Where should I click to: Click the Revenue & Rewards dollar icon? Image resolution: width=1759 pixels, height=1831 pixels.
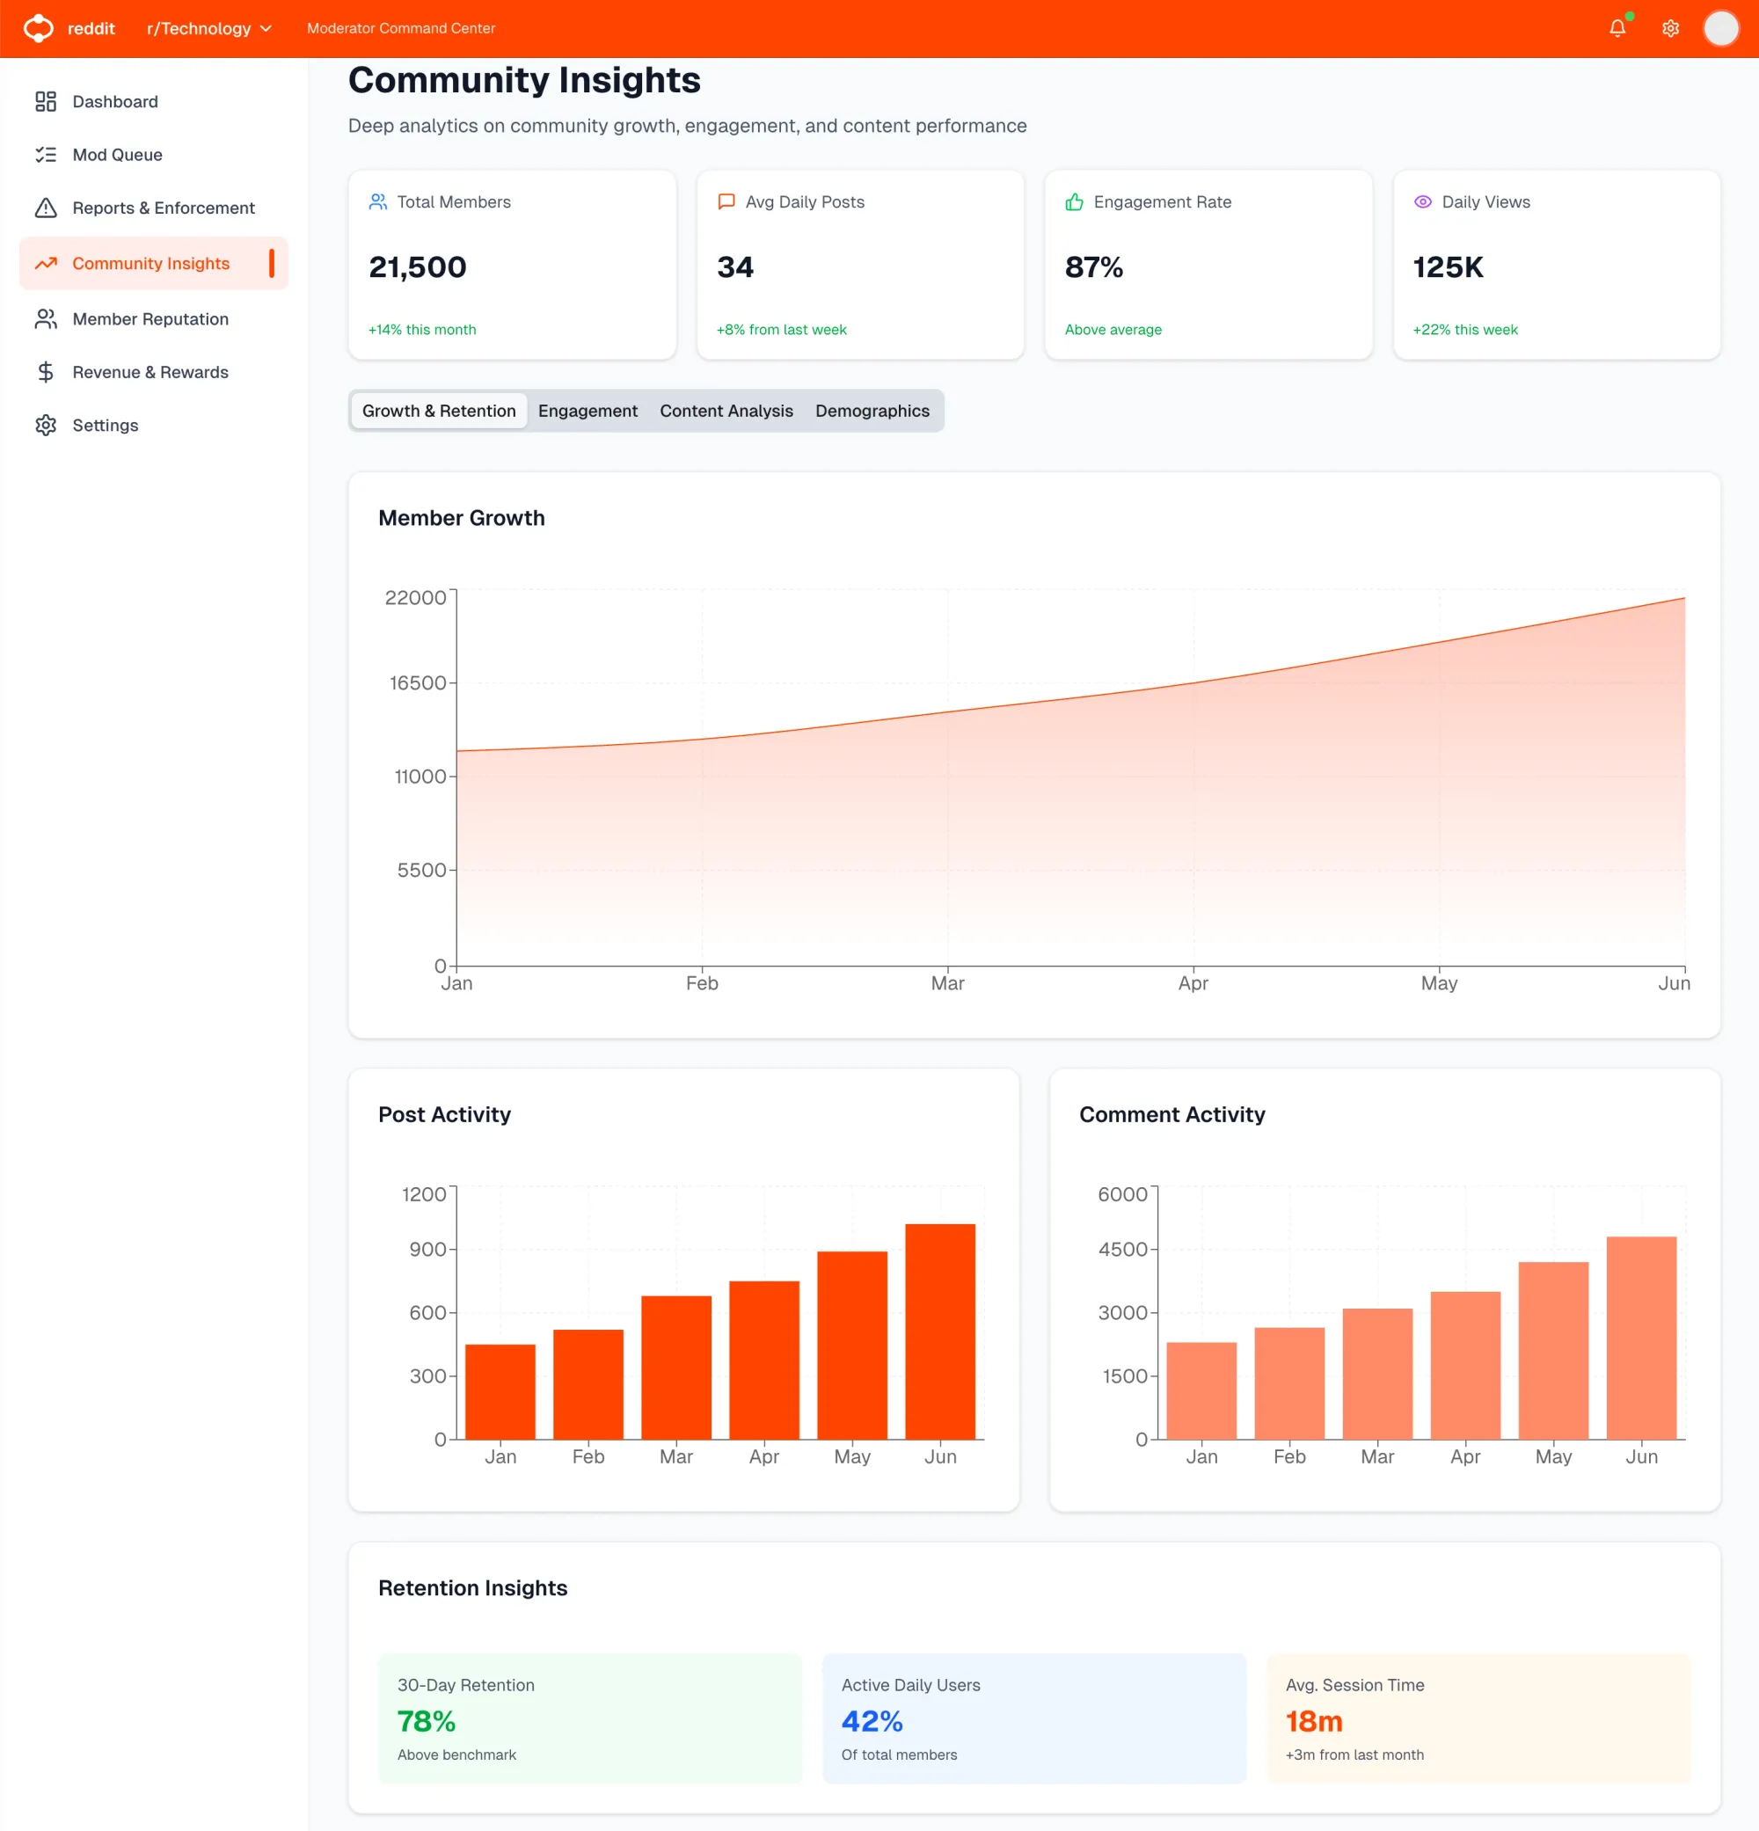click(46, 372)
